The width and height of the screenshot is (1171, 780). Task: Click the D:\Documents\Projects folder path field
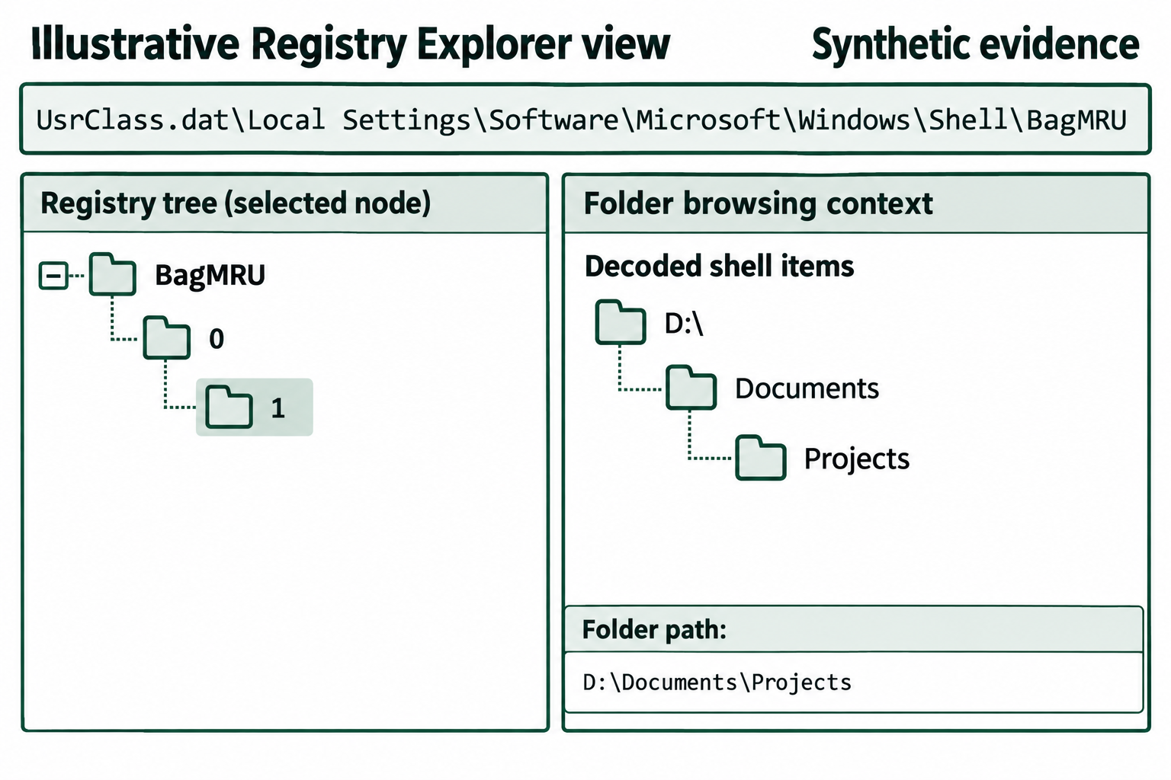click(x=854, y=682)
